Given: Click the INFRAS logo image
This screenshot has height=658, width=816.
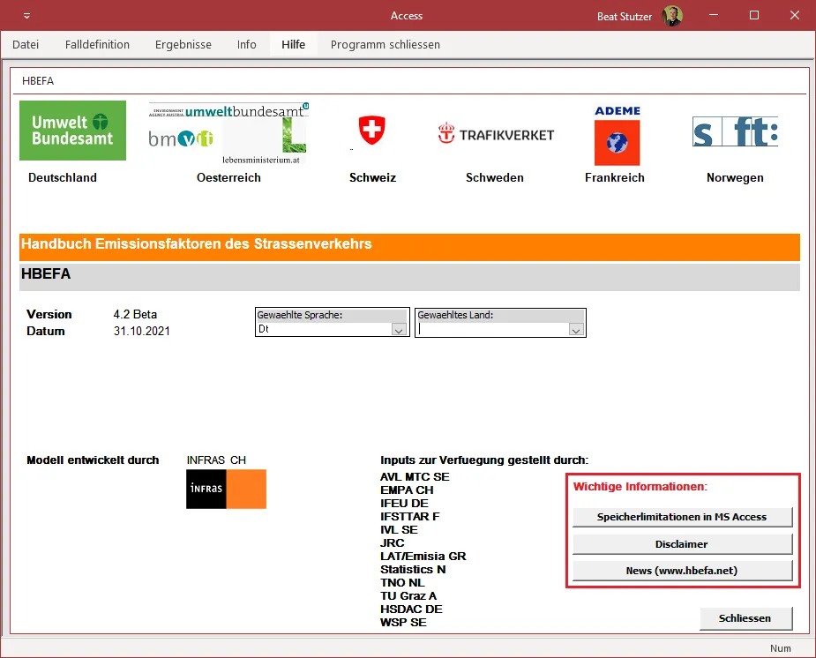Looking at the screenshot, I should click(227, 489).
